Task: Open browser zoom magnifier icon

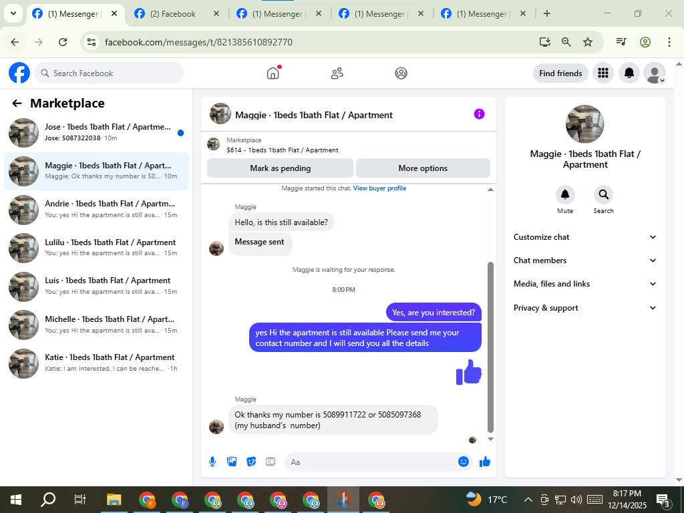Action: pyautogui.click(x=566, y=42)
